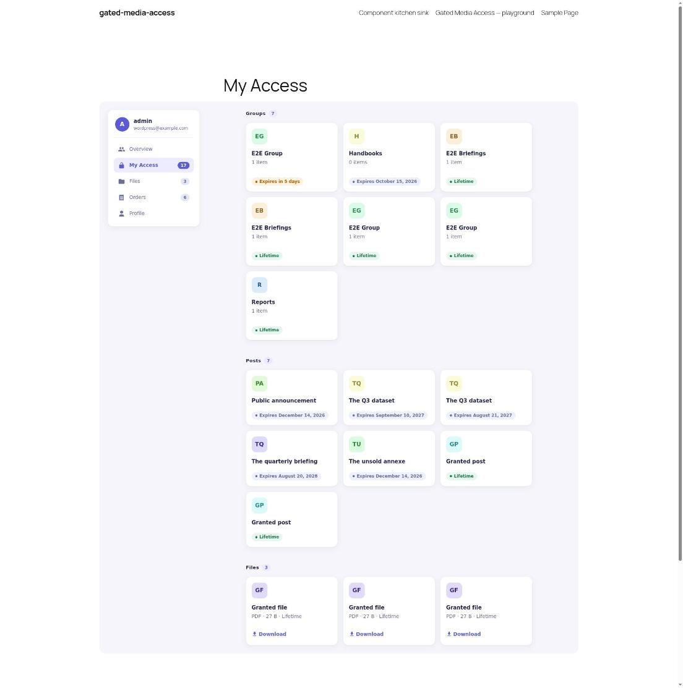This screenshot has width=683, height=688.
Task: Click the 'Expires October 15, 2026' badge
Action: 384,182
